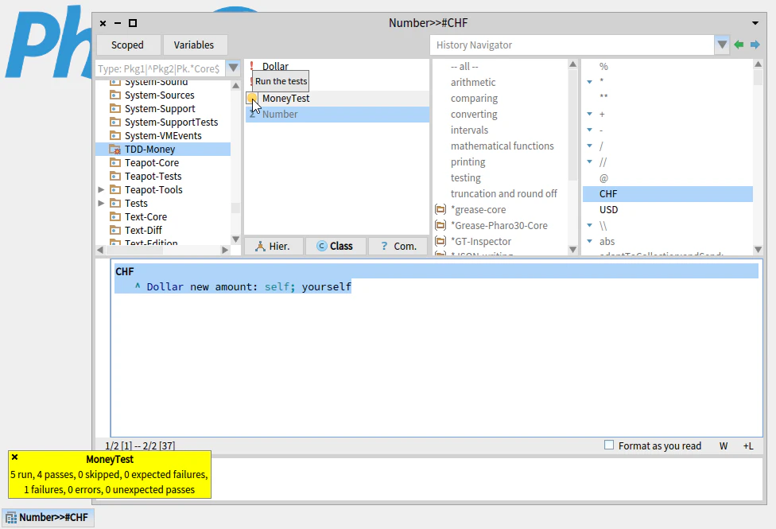
Task: Click the Teapot-Core package icon
Action: (x=114, y=162)
